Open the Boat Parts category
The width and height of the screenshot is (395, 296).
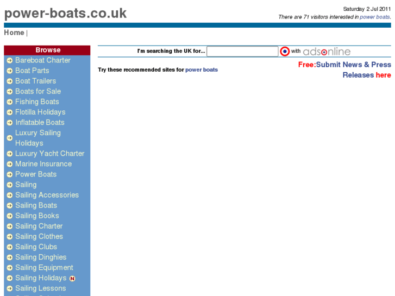(32, 71)
